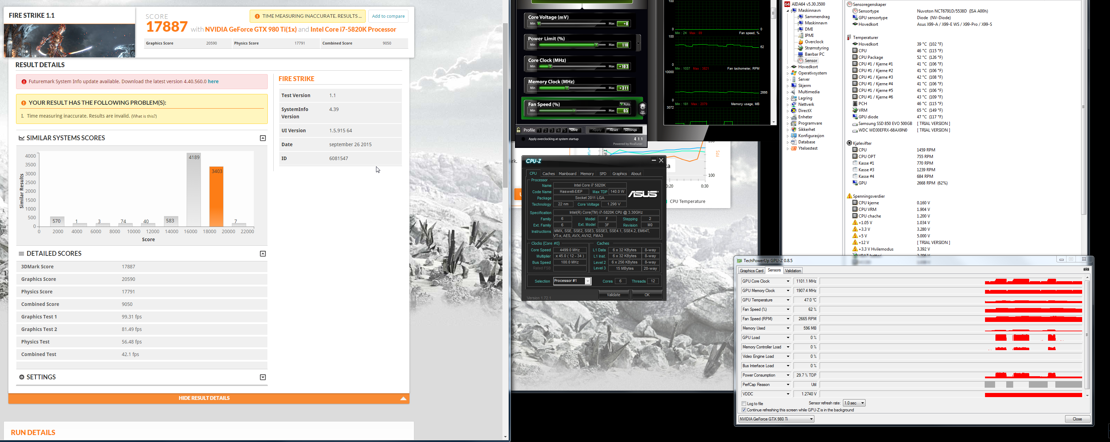Expand Power Limit dropdown arrow in Afterburner

[x=638, y=43]
